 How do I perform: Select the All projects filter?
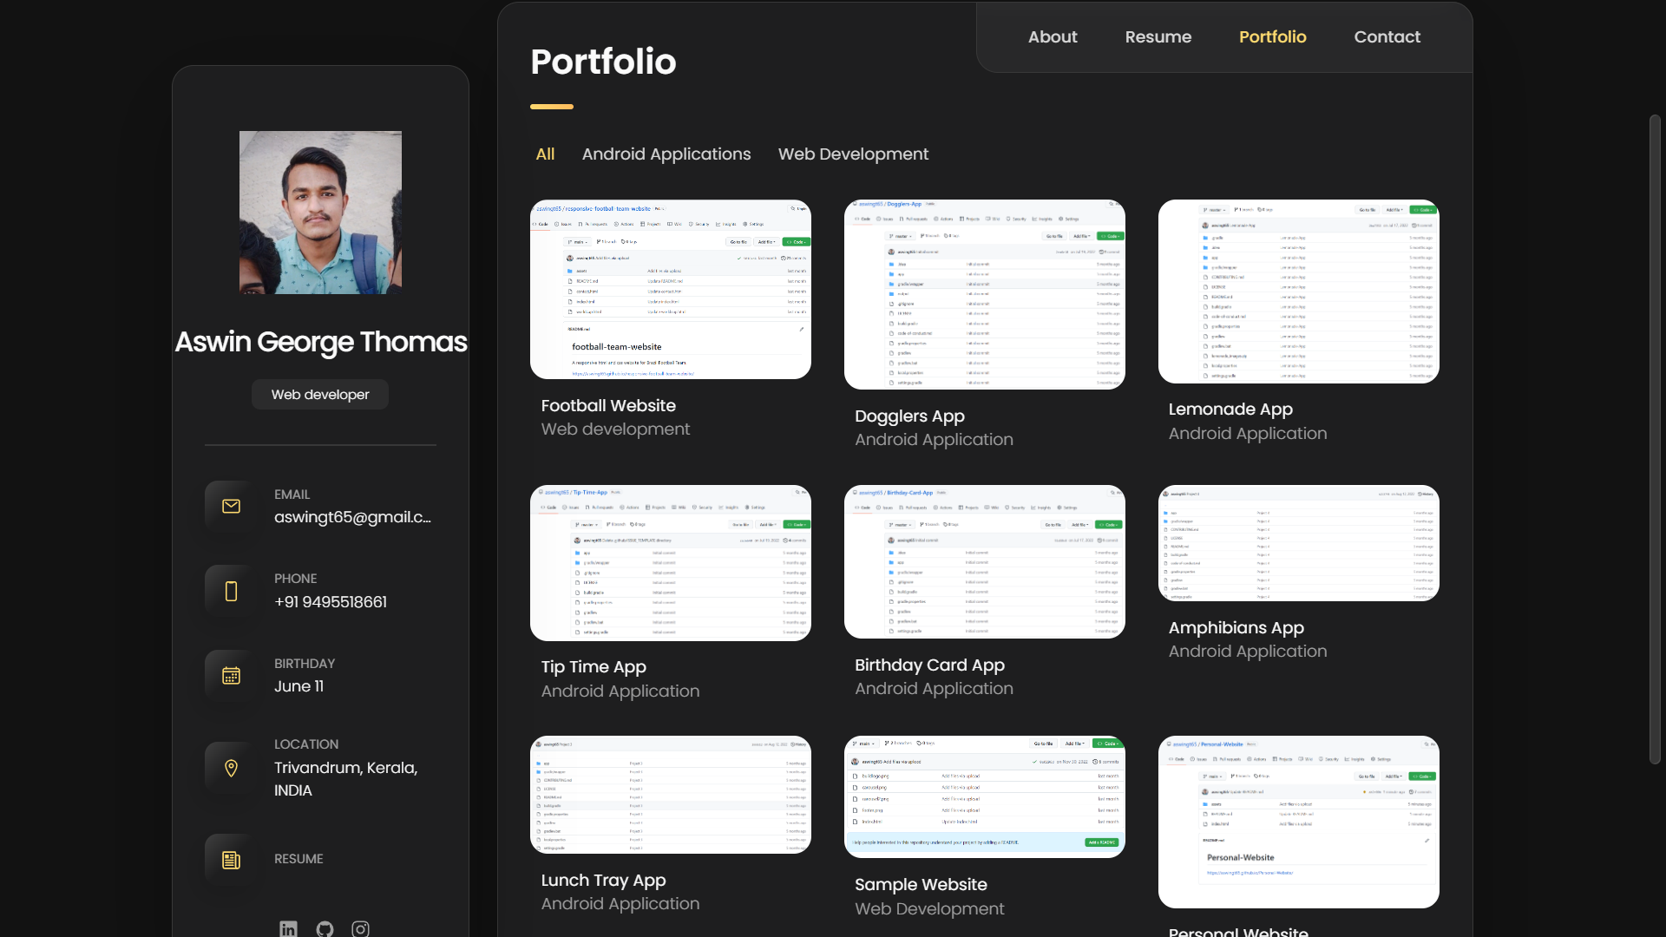tap(545, 154)
